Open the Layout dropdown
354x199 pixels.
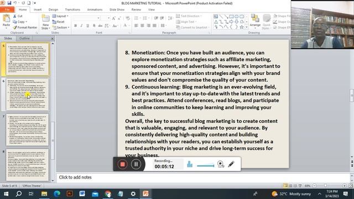pos(60,16)
